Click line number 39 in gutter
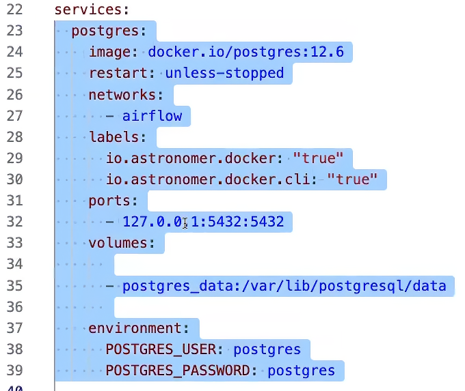 14,371
